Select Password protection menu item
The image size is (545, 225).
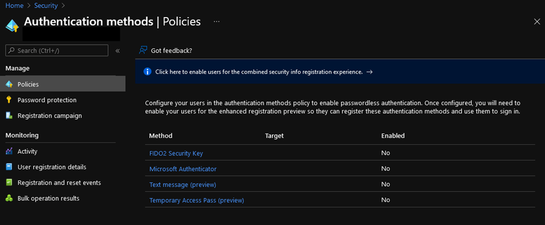pos(47,100)
